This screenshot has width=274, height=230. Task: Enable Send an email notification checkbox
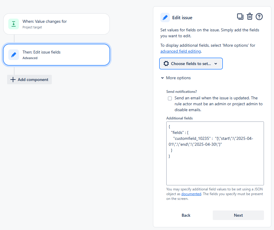[x=170, y=98]
